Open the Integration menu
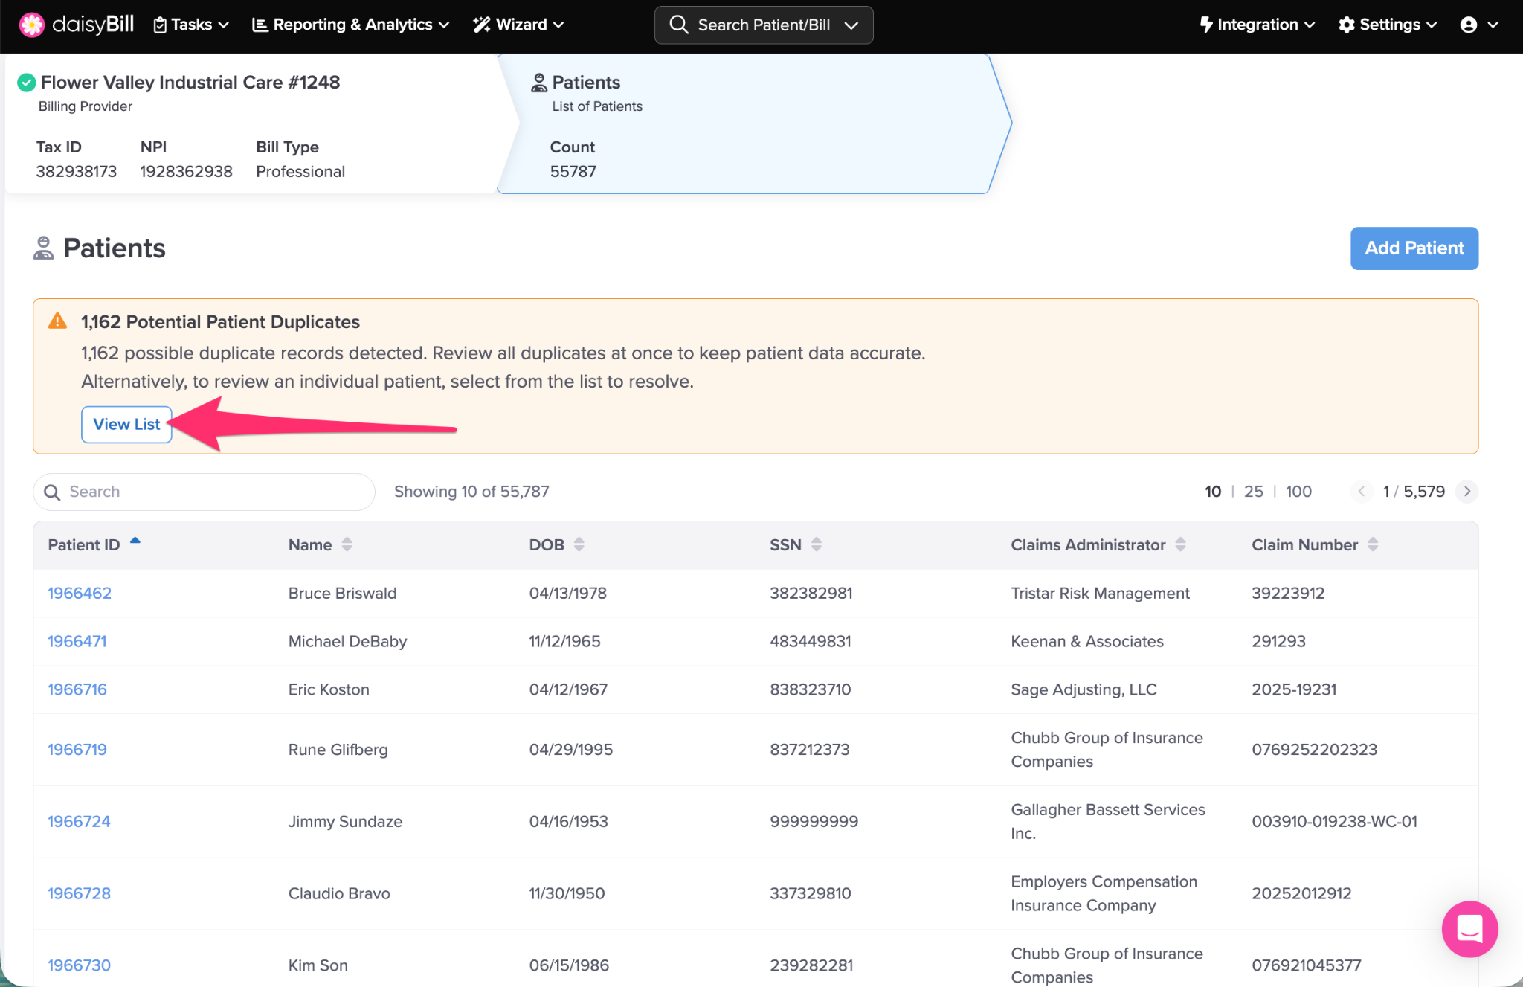The image size is (1523, 987). tap(1257, 25)
